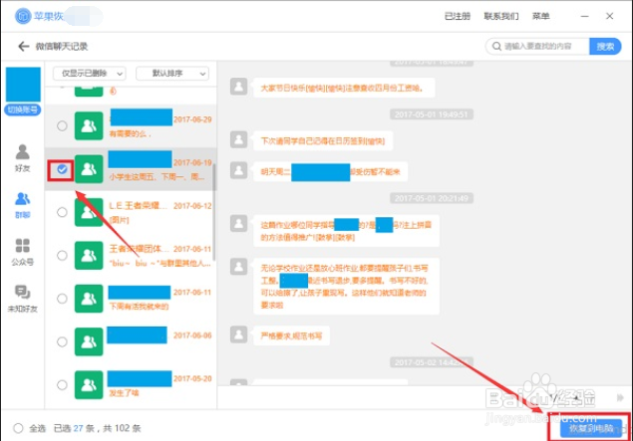Select radio for chat dated 2017-06-29

point(62,125)
